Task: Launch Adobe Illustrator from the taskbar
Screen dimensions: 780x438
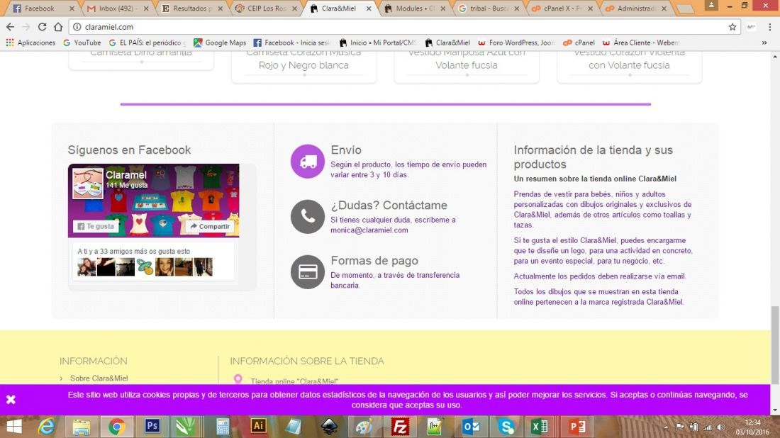Action: [x=258, y=426]
